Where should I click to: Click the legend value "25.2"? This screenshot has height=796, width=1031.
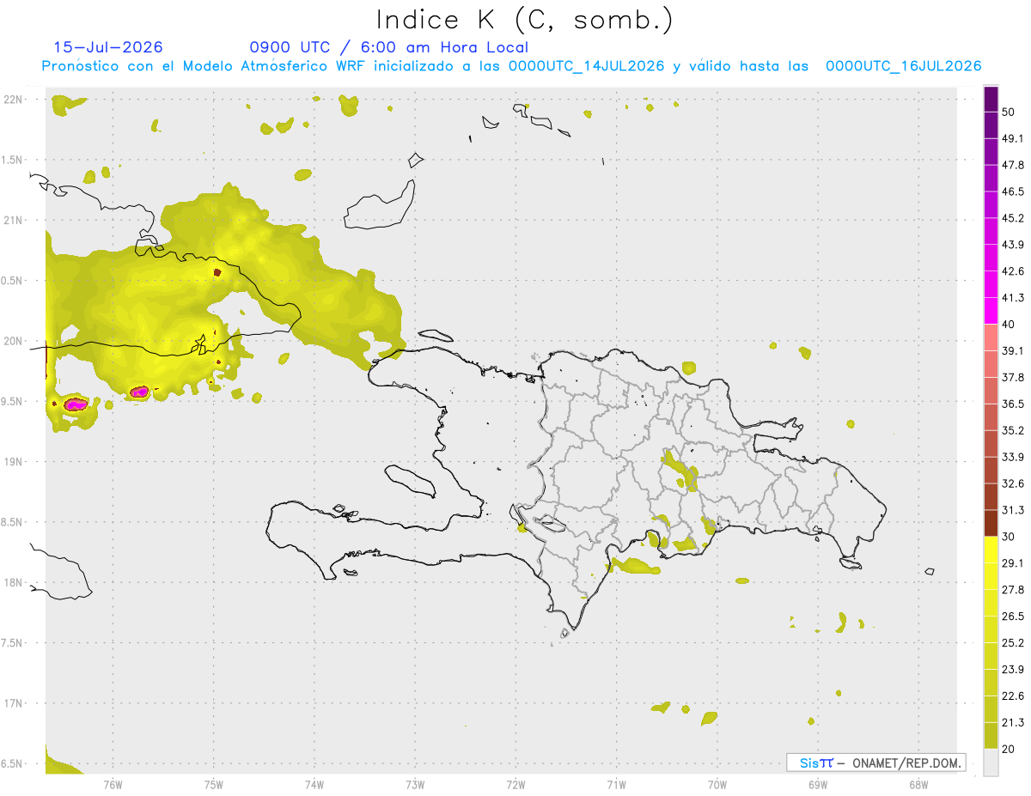[1013, 643]
